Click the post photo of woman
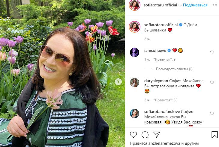 click(62, 73)
